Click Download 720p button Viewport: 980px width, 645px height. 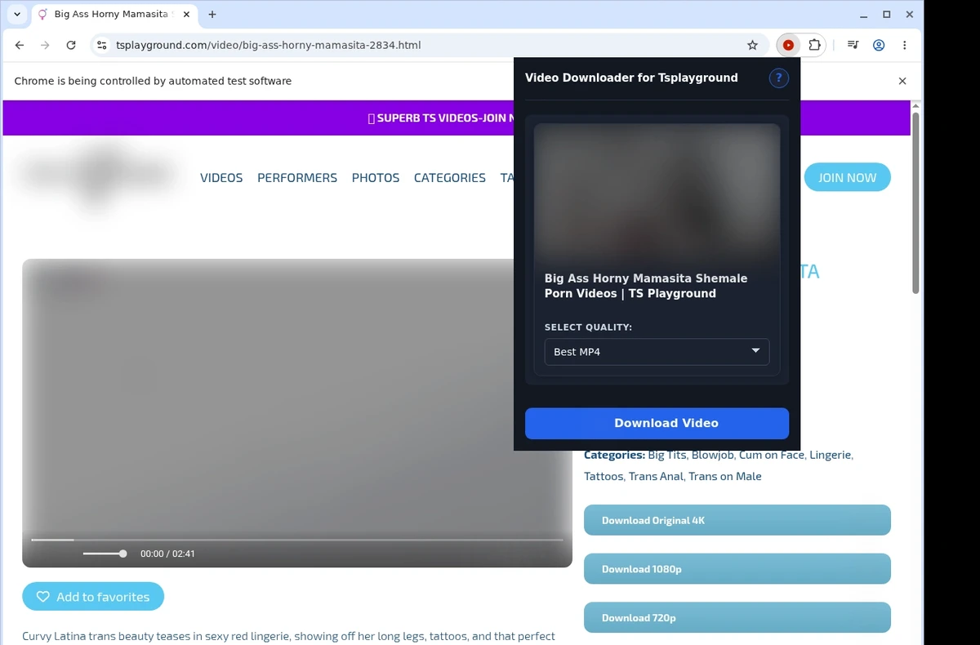coord(737,618)
